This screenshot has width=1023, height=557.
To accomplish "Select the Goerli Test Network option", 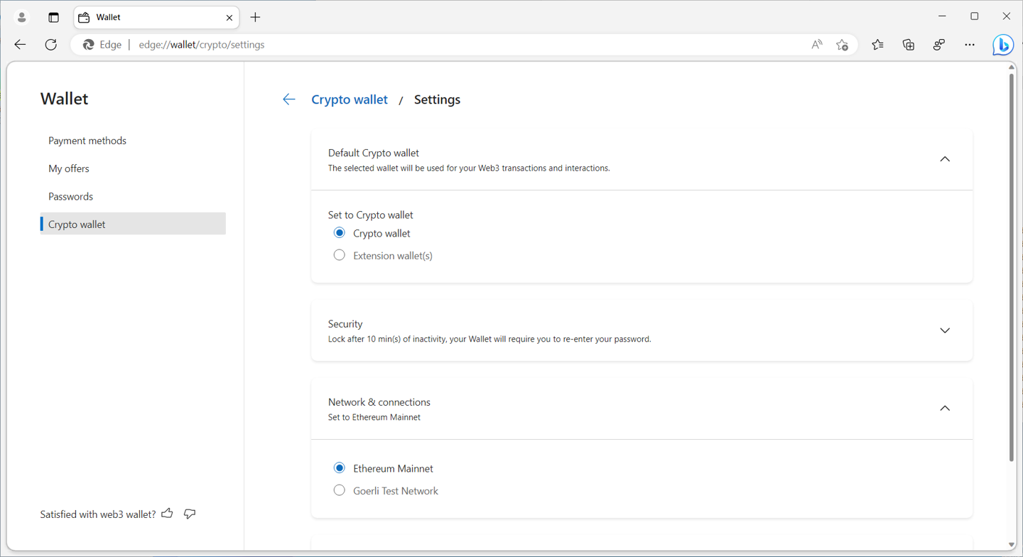I will (x=340, y=490).
